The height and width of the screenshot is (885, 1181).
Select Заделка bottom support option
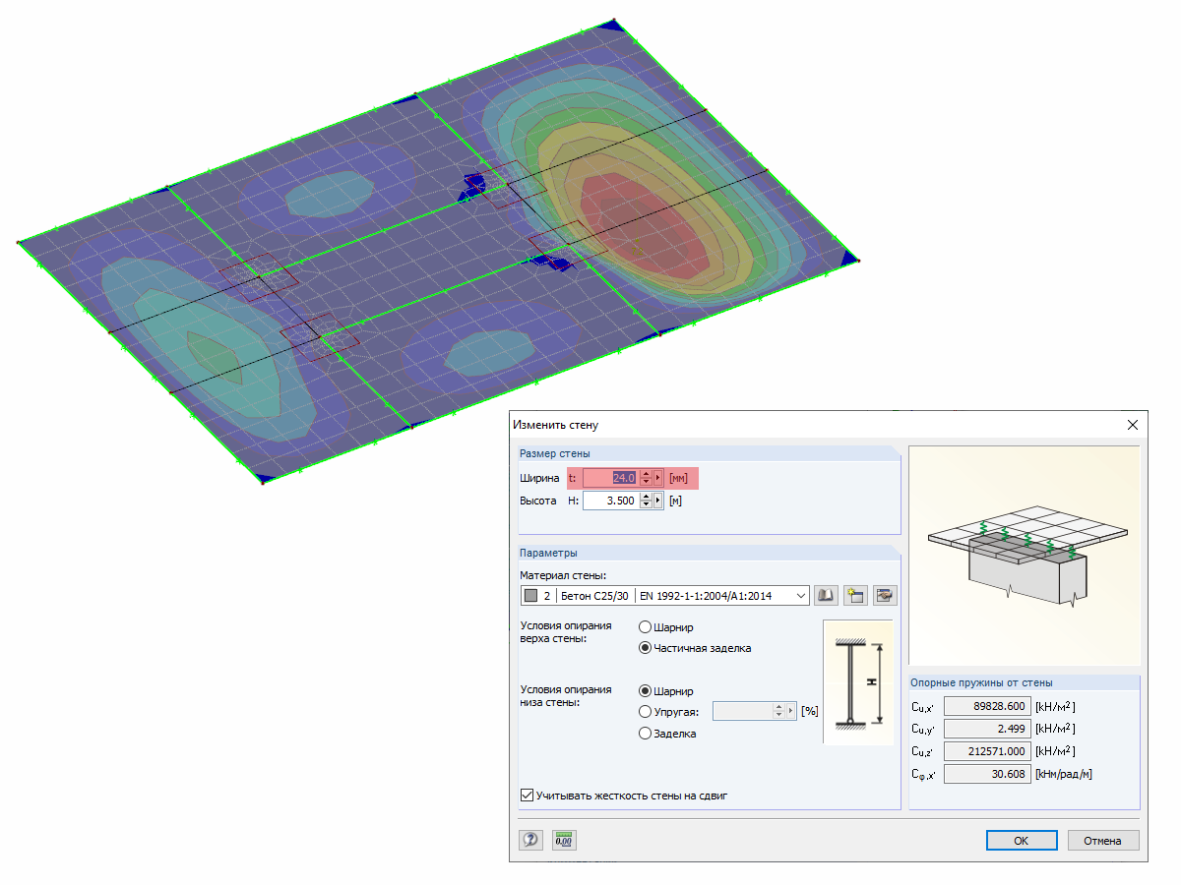(645, 733)
